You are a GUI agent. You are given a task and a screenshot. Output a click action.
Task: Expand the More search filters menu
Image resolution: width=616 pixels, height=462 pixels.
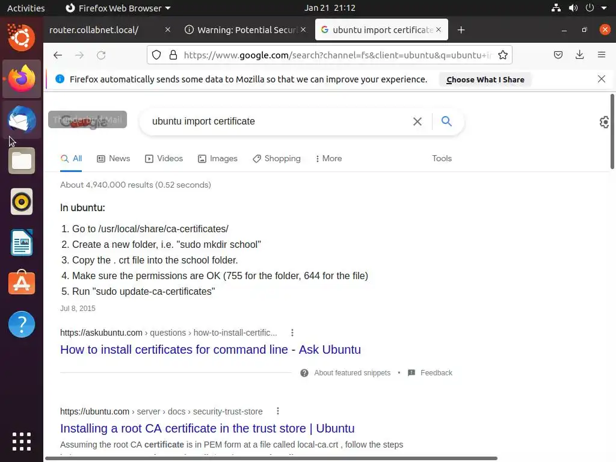[328, 158]
